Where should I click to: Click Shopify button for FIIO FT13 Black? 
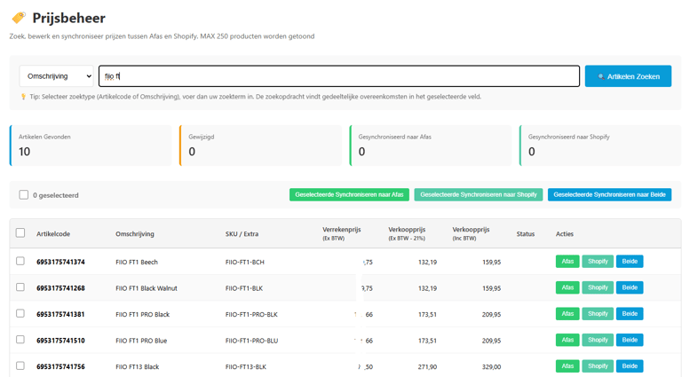click(598, 365)
